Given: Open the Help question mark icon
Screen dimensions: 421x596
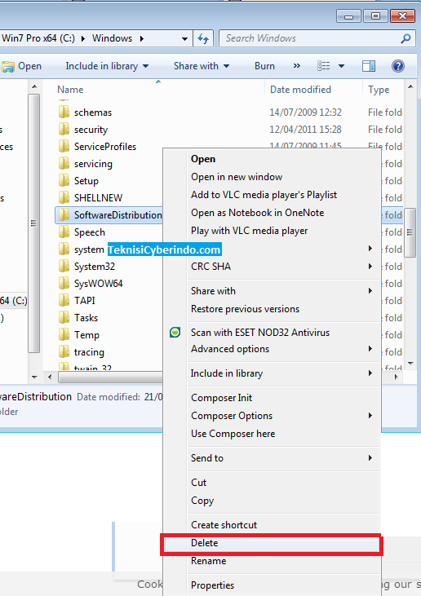Looking at the screenshot, I should coord(398,66).
